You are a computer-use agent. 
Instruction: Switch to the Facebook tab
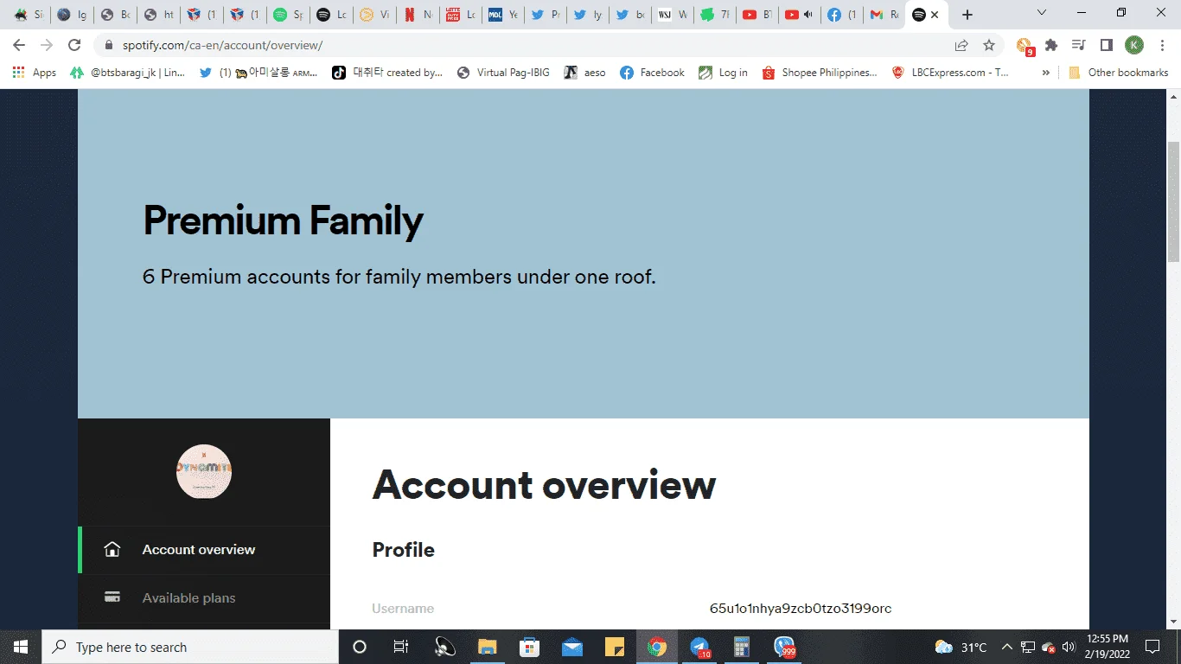pos(842,15)
